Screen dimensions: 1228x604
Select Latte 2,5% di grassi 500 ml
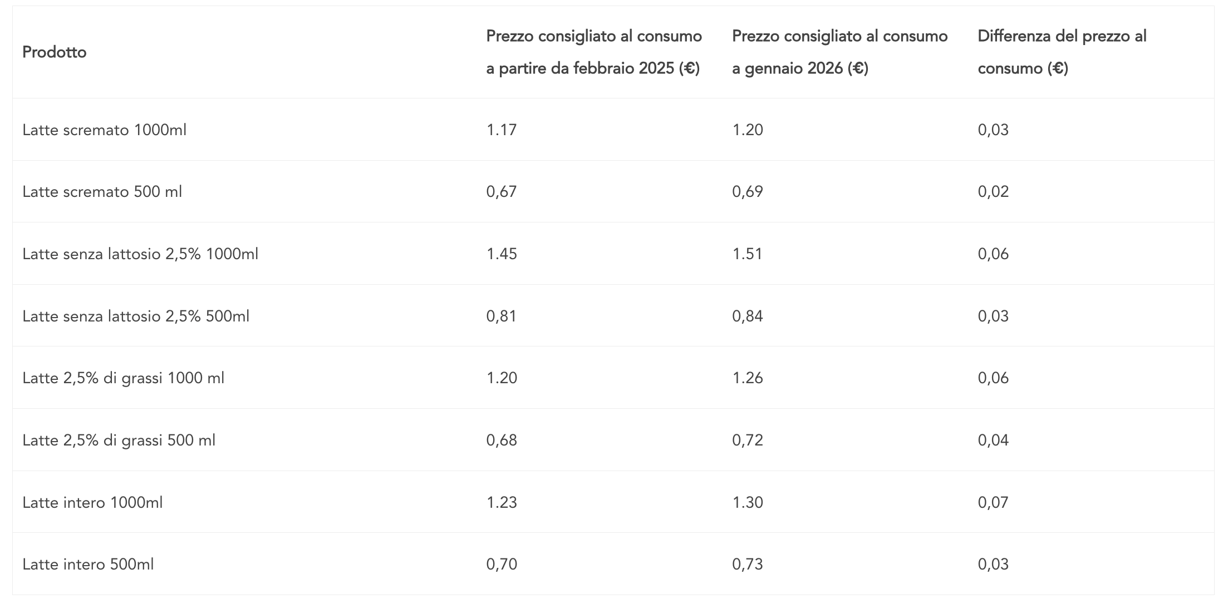click(119, 440)
